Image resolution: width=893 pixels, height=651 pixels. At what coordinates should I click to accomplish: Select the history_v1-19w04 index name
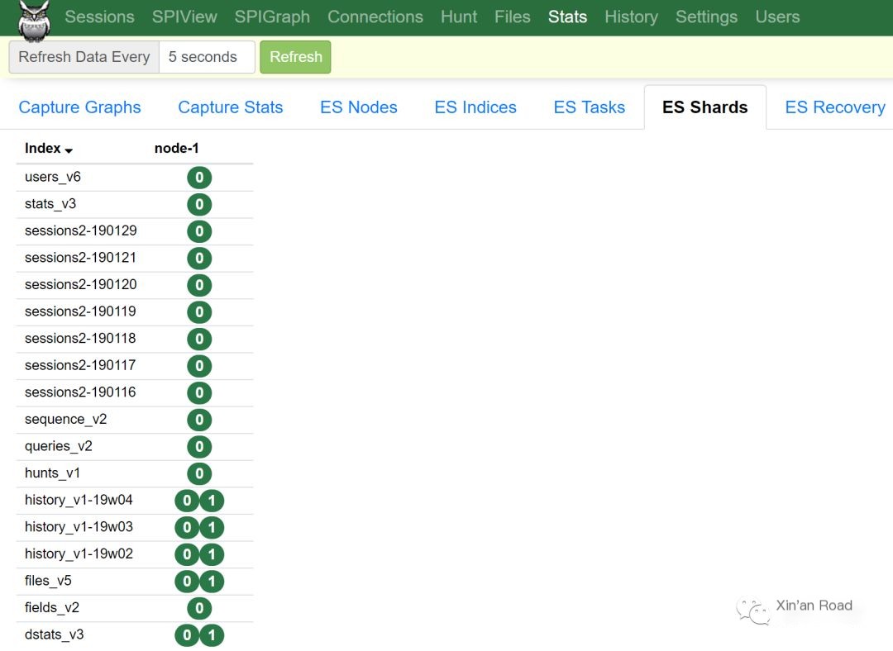tap(79, 500)
